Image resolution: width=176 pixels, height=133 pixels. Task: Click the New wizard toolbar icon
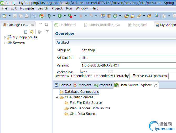click(x=5, y=16)
